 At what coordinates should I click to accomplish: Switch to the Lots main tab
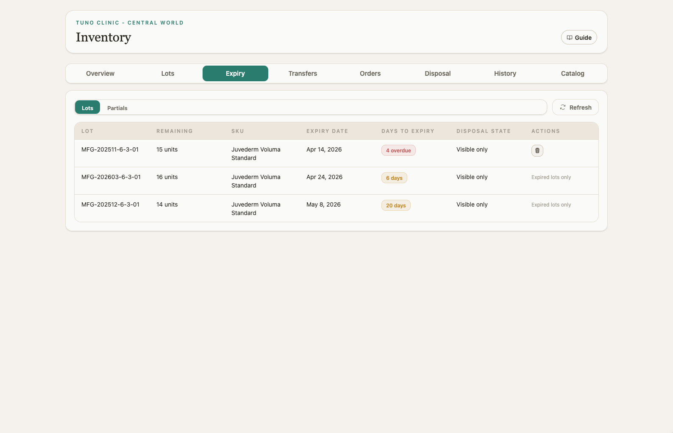coord(168,74)
